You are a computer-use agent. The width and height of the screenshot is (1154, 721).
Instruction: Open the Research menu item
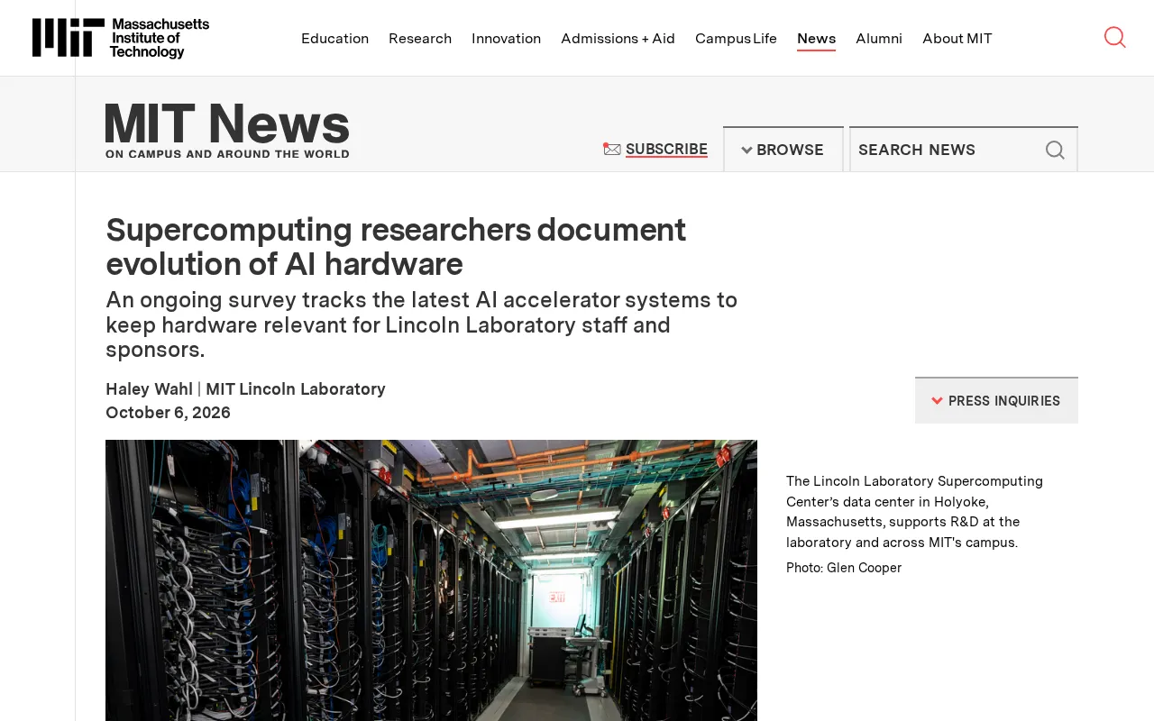point(420,38)
